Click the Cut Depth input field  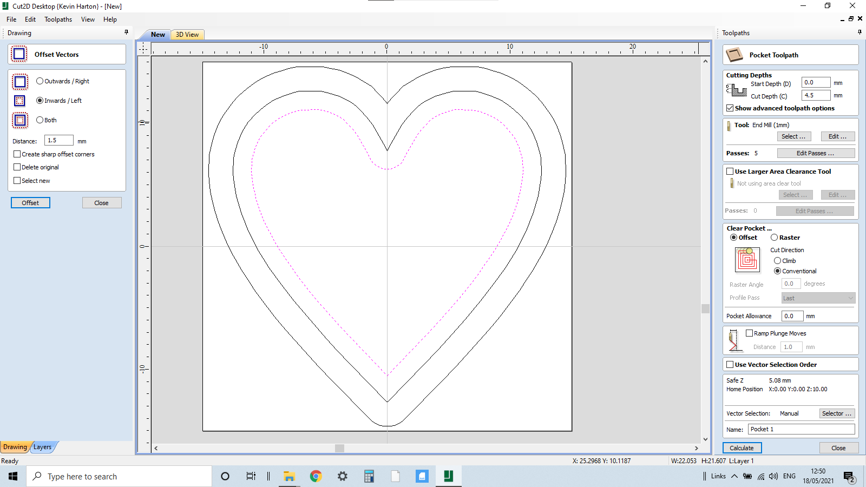[x=816, y=95]
